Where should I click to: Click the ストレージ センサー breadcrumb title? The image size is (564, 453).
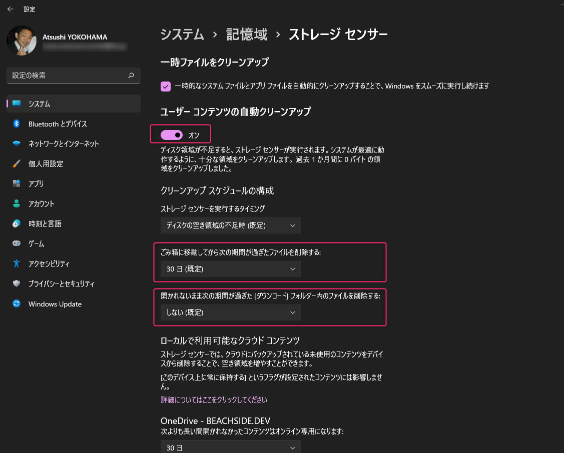[x=338, y=34]
